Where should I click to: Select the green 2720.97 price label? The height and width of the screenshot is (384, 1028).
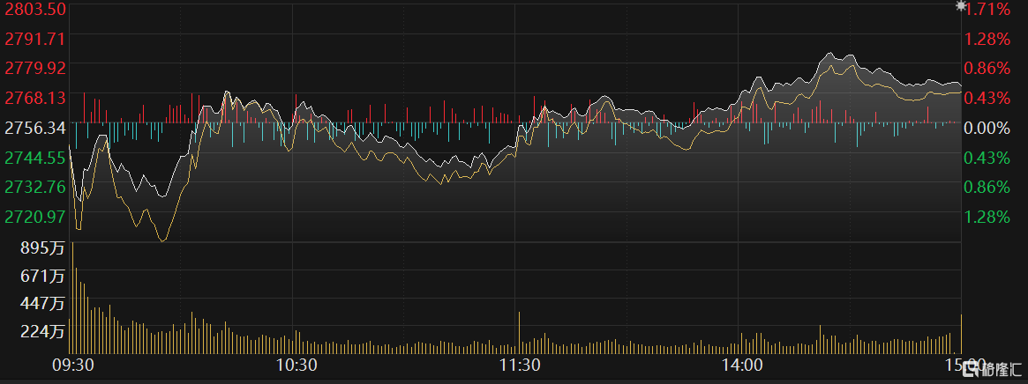tap(35, 217)
